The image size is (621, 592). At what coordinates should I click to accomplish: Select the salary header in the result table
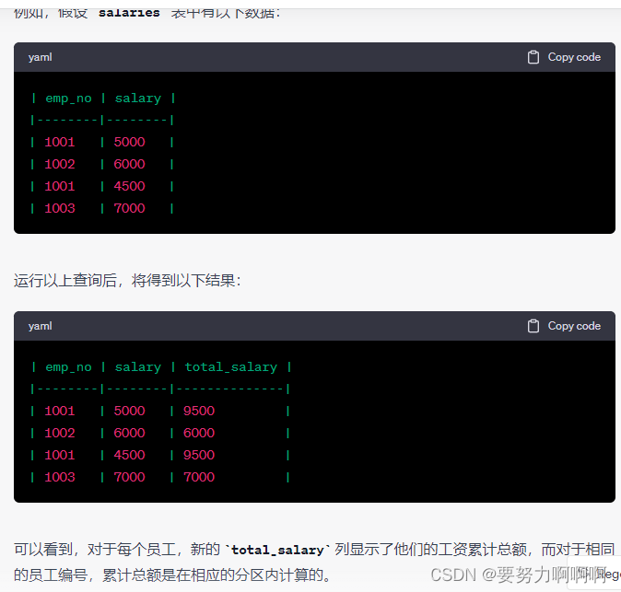click(x=138, y=367)
